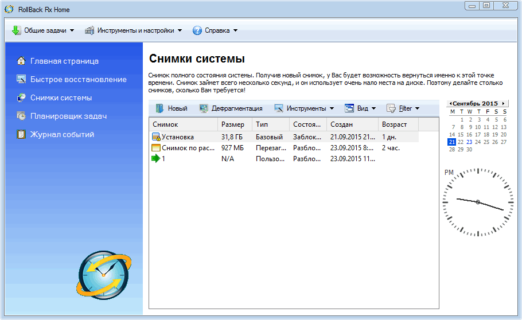Image resolution: width=522 pixels, height=320 pixels.
Task: Click the green download icon for Общие задачи
Action: (x=16, y=30)
